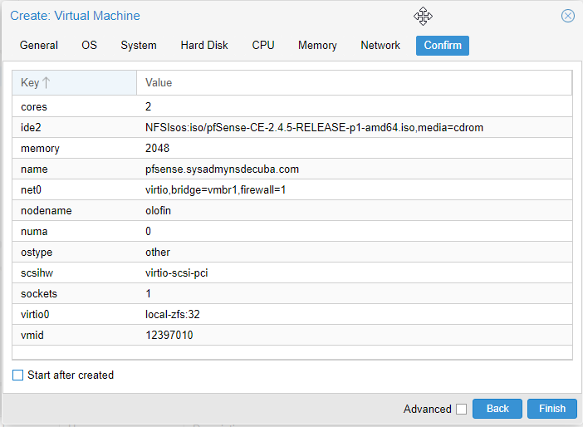The image size is (583, 427).
Task: Click Finish to create the VM
Action: [x=552, y=409]
